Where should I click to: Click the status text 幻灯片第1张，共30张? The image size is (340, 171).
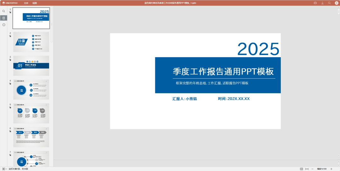[x=19, y=169]
